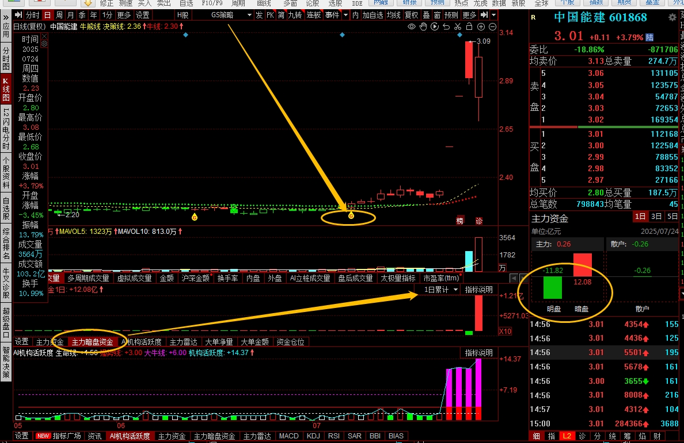Close the data panel with the X icon
This screenshot has height=443, width=684.
point(44,37)
